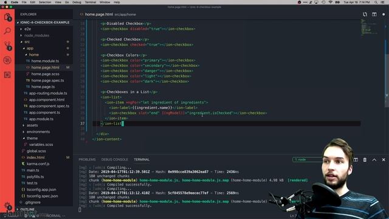389x219 pixels.
Task: Open app.component.spec.ts file
Action: (49, 106)
